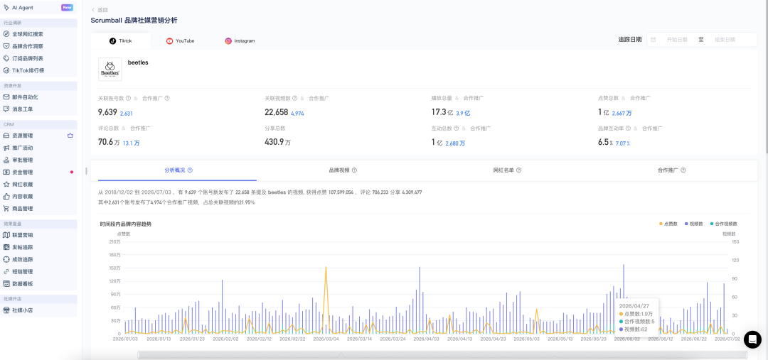Click the 联盟营销 map icon
Image resolution: width=768 pixels, height=360 pixels.
(6, 235)
